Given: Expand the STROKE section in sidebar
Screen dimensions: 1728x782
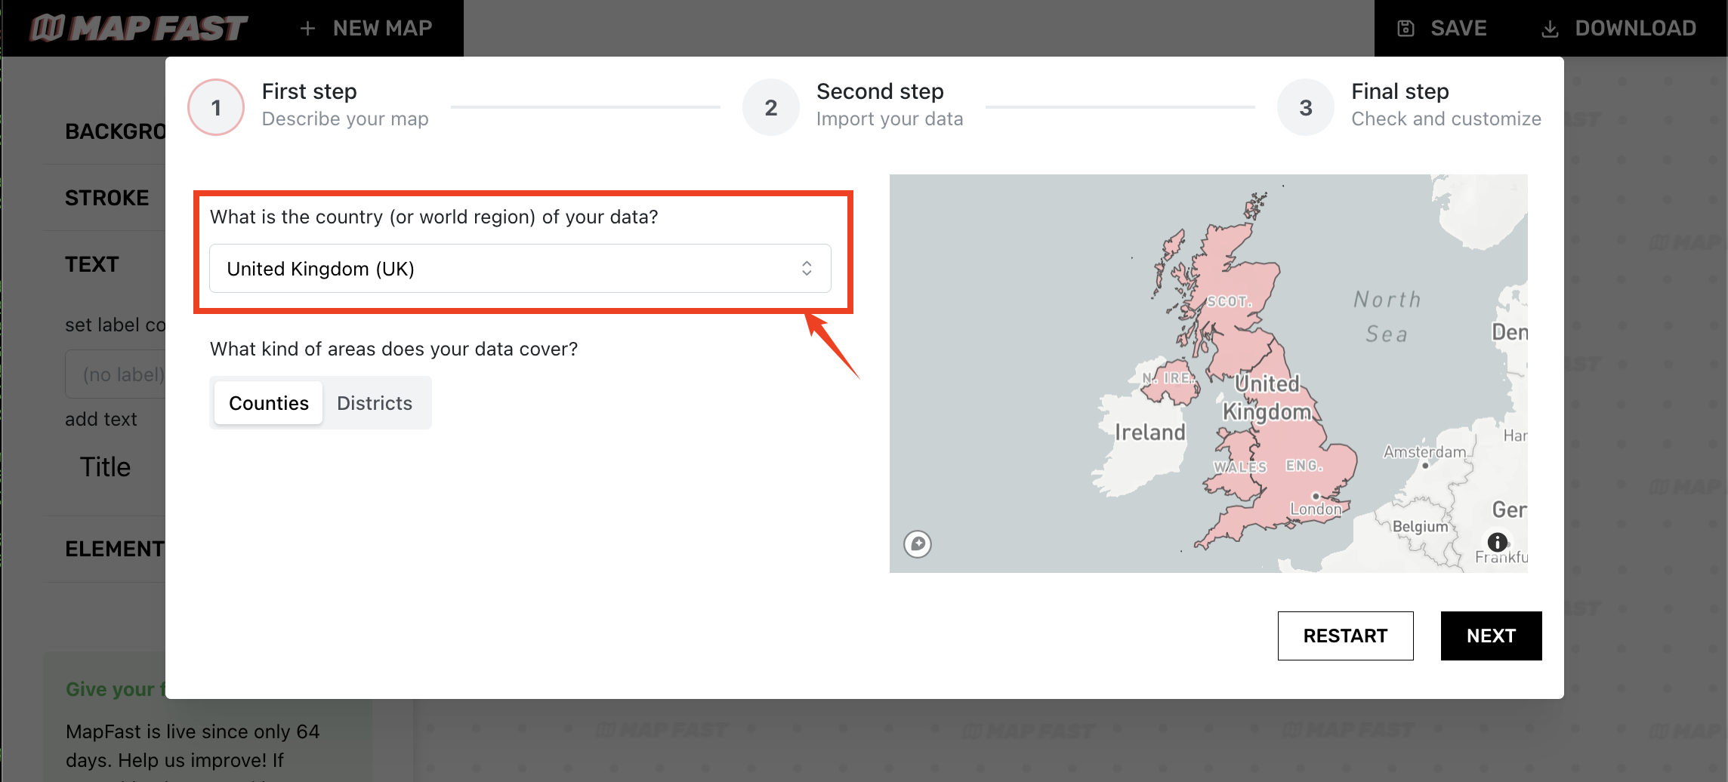Looking at the screenshot, I should click(x=106, y=198).
